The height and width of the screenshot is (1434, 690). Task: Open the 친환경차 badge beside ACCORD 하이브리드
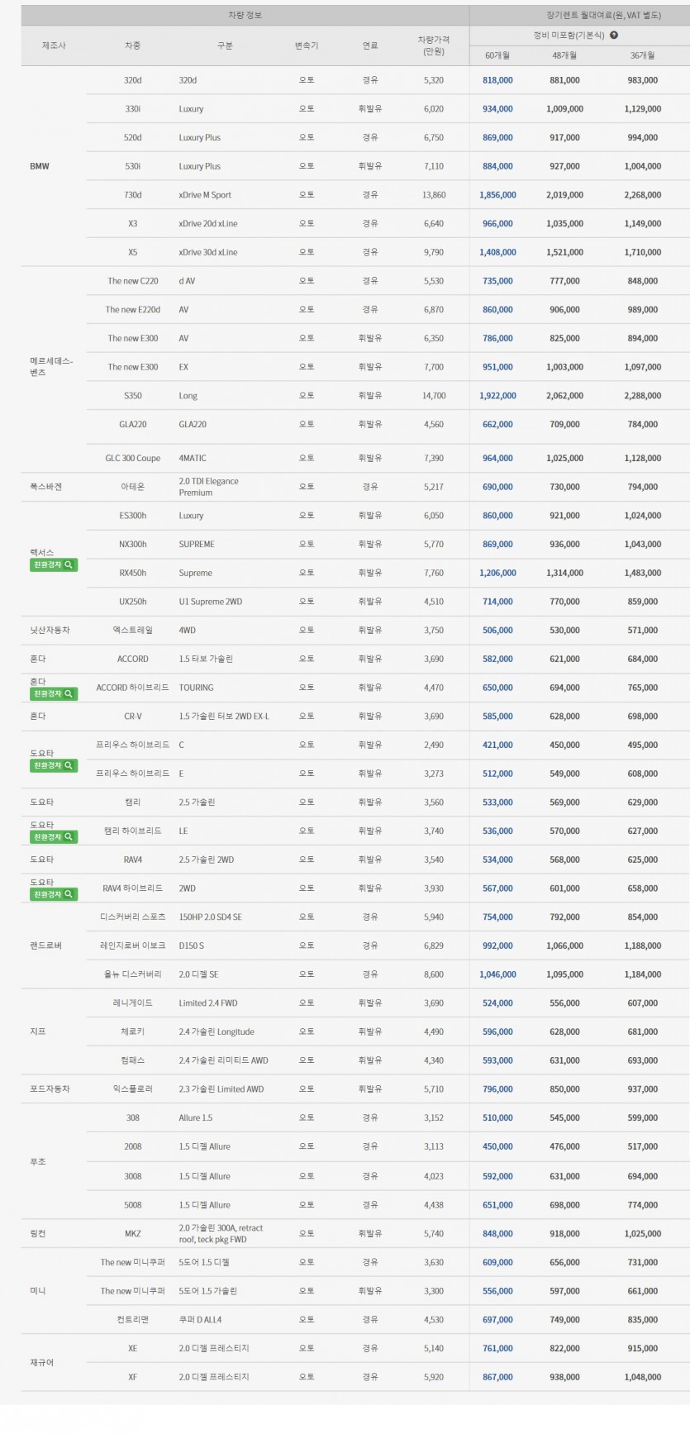54,693
